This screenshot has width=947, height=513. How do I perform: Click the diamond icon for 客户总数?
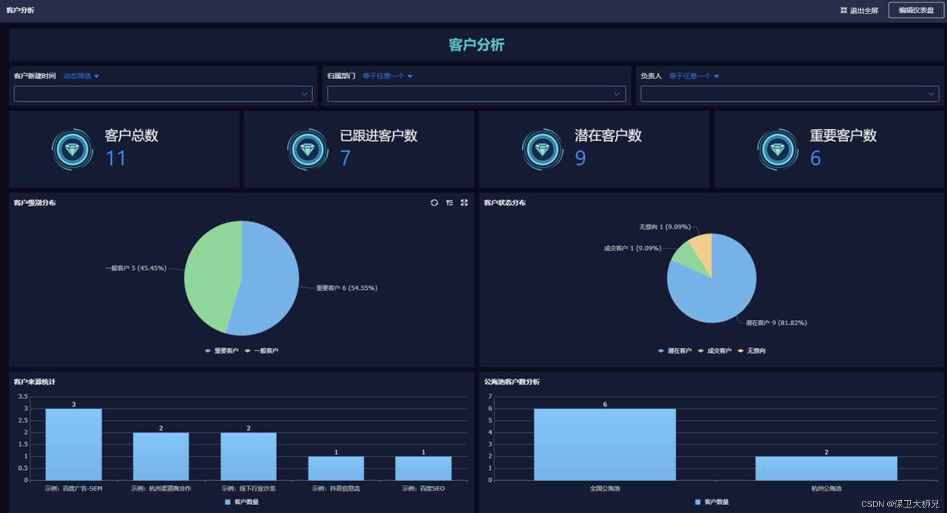pos(72,149)
